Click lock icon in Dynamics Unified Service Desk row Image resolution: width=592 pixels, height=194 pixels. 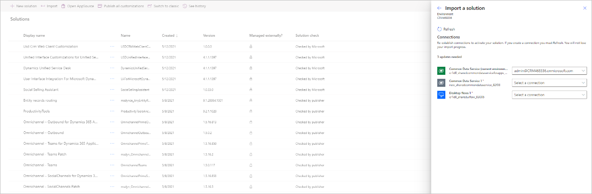(251, 68)
